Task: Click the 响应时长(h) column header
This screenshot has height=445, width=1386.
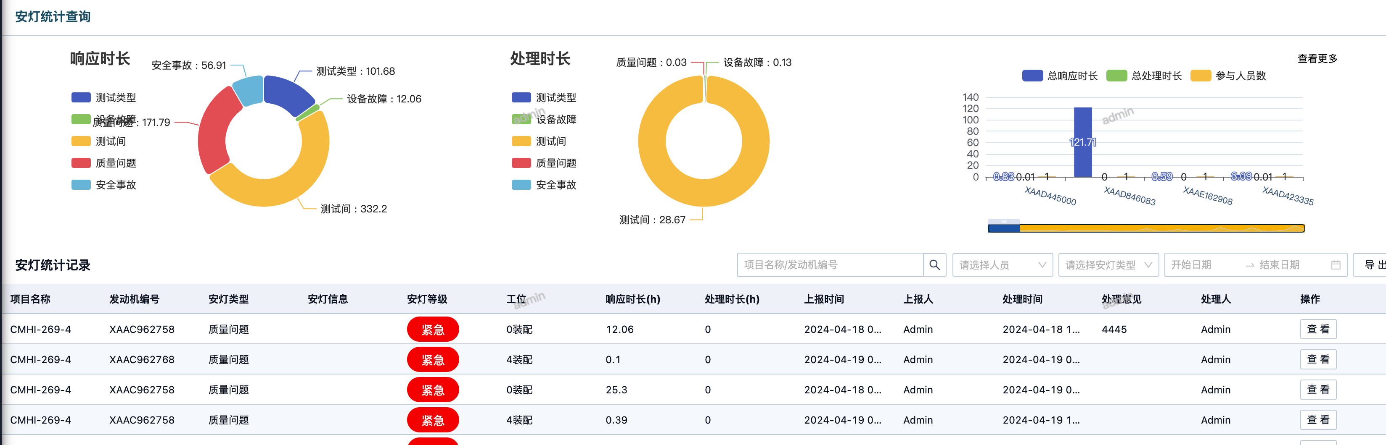Action: 633,299
